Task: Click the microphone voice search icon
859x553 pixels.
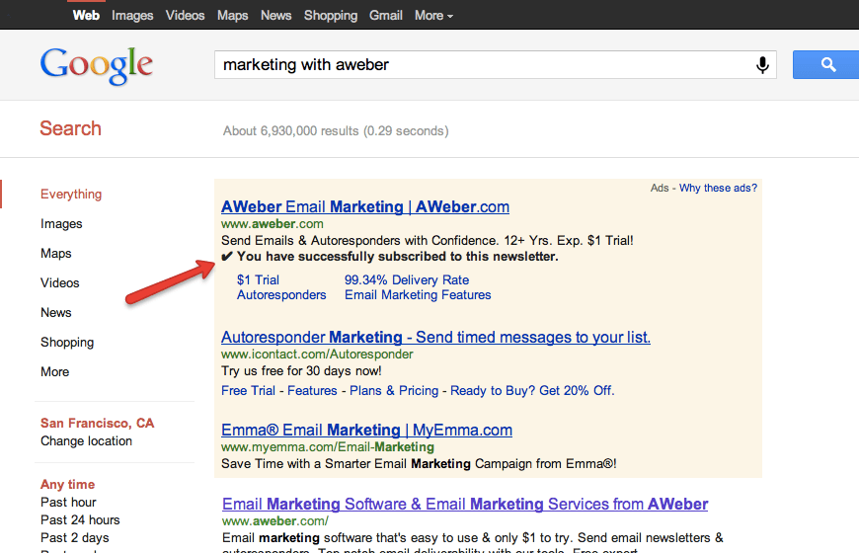Action: click(762, 65)
